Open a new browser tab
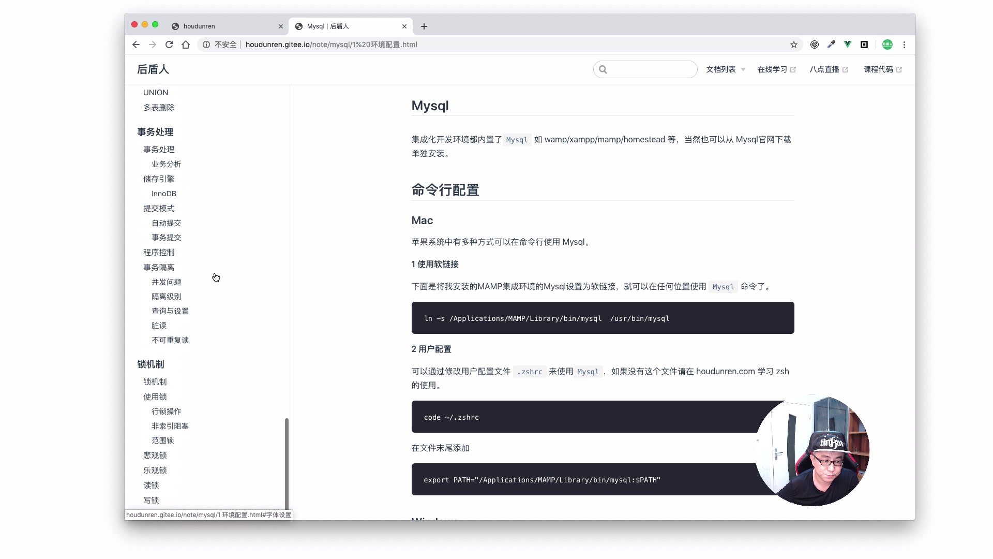The height and width of the screenshot is (559, 993). (x=424, y=26)
